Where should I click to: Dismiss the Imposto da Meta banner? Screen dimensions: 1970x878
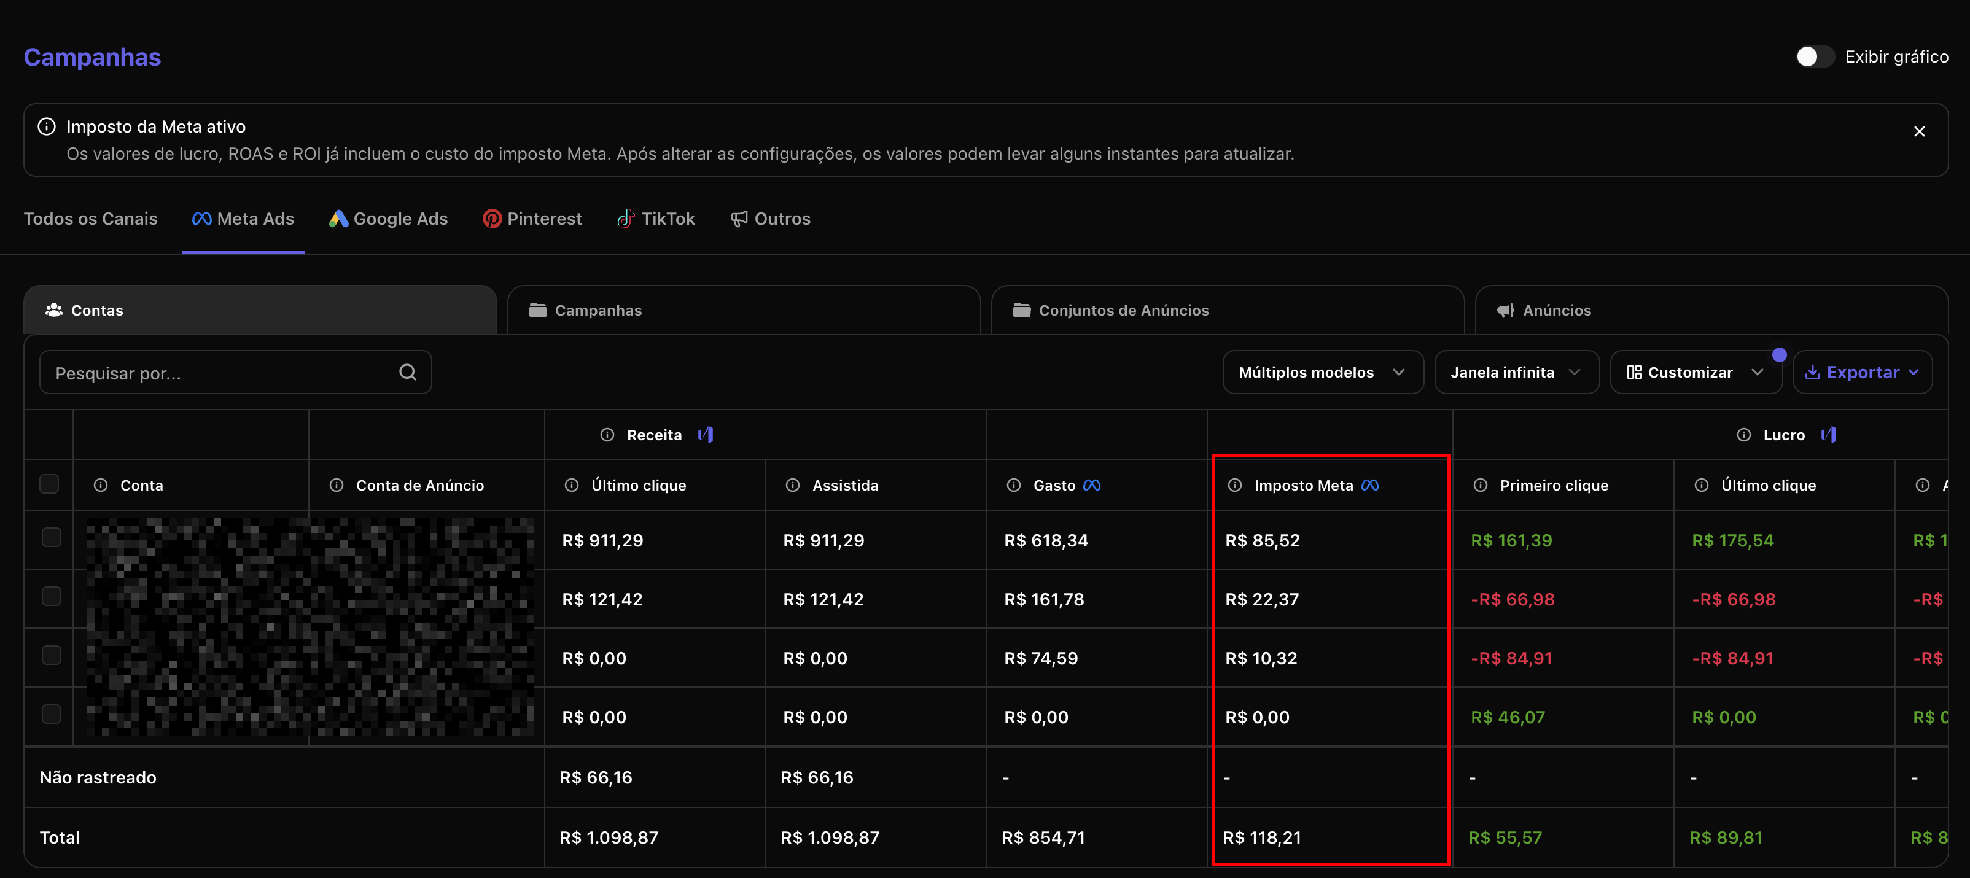1919,131
